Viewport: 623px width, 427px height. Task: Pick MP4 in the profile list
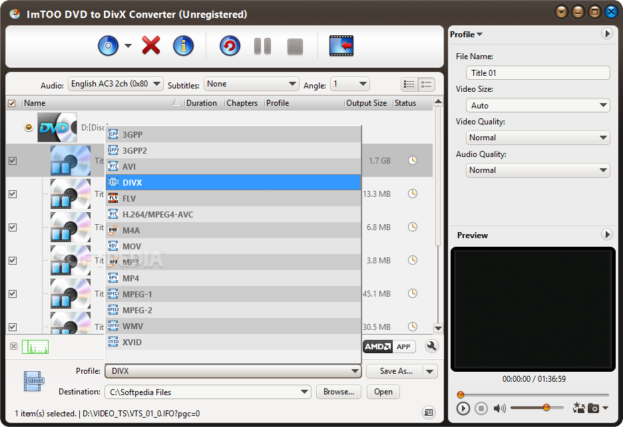(234, 279)
